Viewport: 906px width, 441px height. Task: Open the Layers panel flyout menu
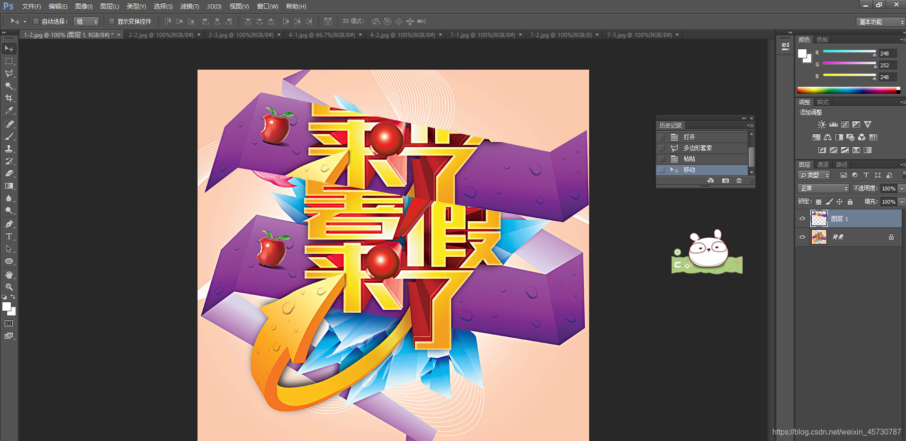[x=903, y=164]
